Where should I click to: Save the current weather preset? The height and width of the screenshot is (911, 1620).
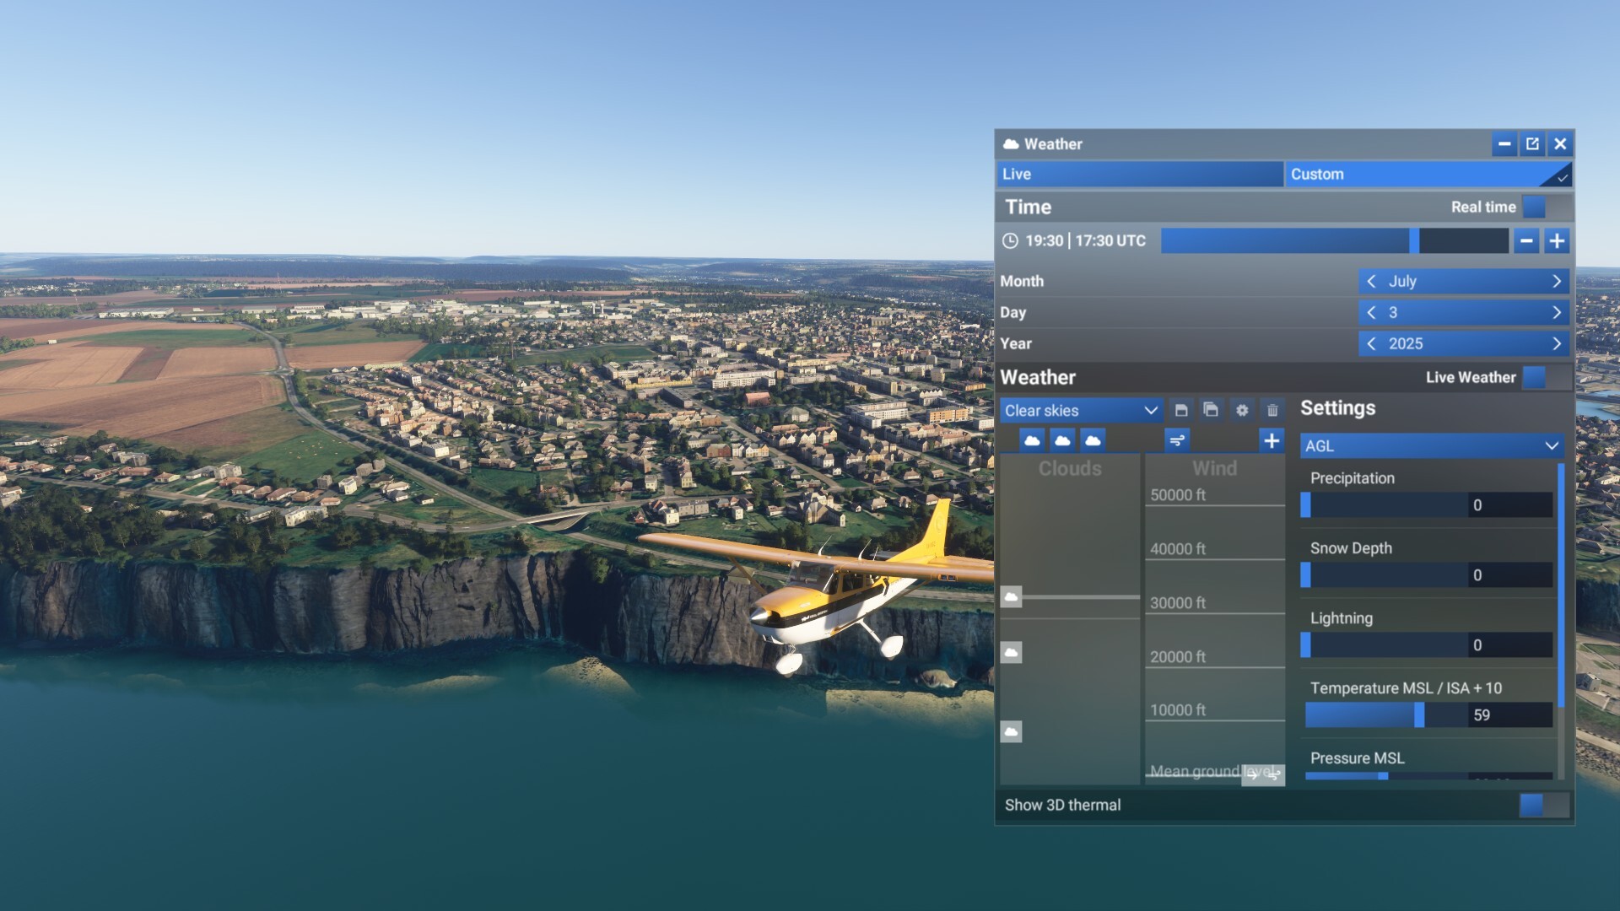(1181, 410)
